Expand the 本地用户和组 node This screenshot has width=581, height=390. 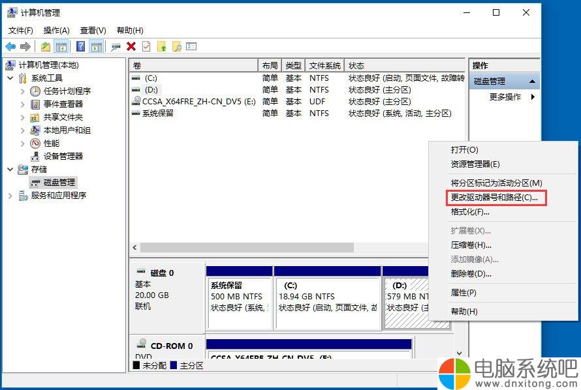tap(22, 130)
